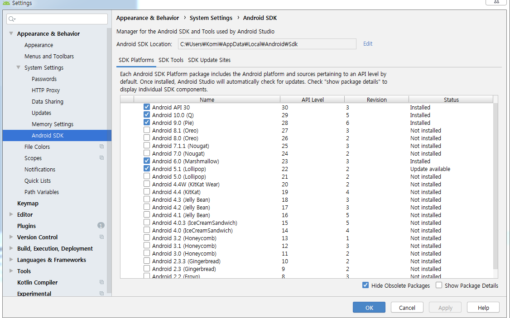Enable Show Package Details checkbox
Viewport: 510px width, 318px height.
439,285
